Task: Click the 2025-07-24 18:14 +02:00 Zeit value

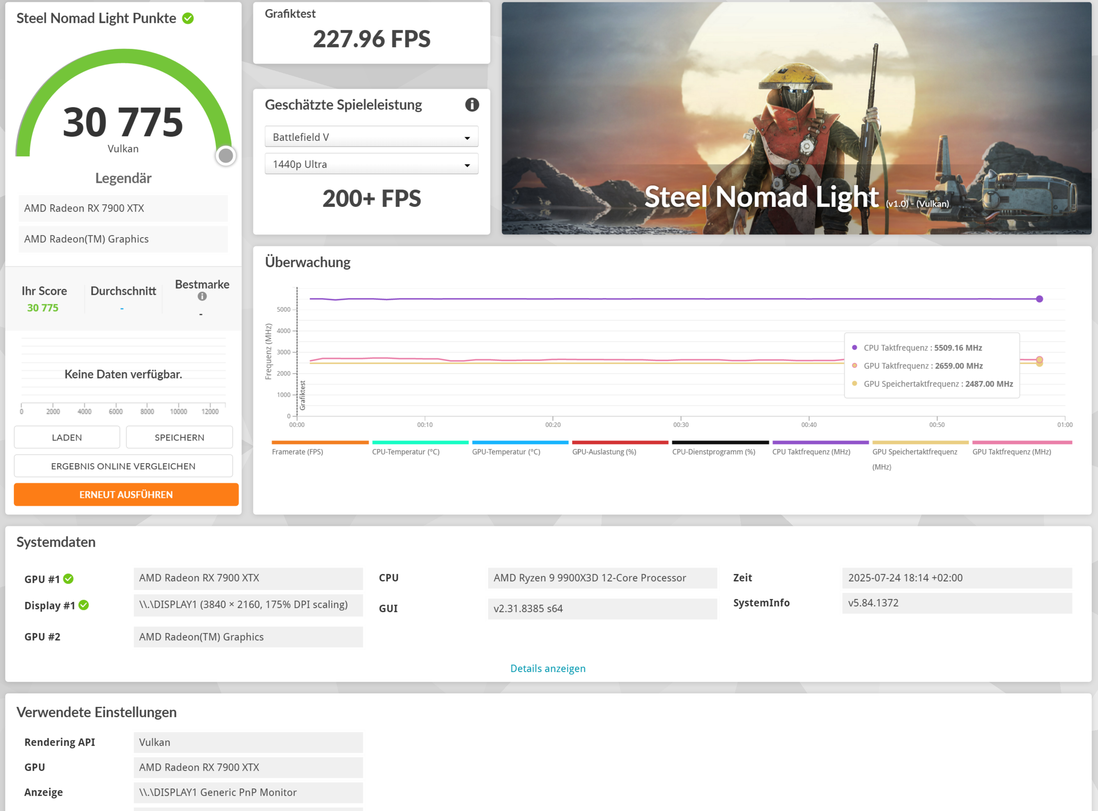Action: [x=957, y=578]
